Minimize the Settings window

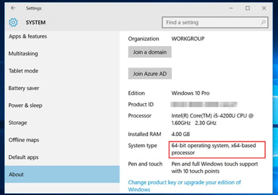point(231,8)
